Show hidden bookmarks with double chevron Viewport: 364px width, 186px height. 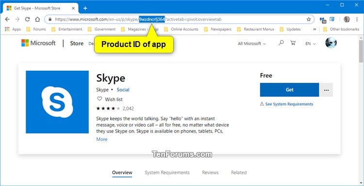(x=314, y=29)
